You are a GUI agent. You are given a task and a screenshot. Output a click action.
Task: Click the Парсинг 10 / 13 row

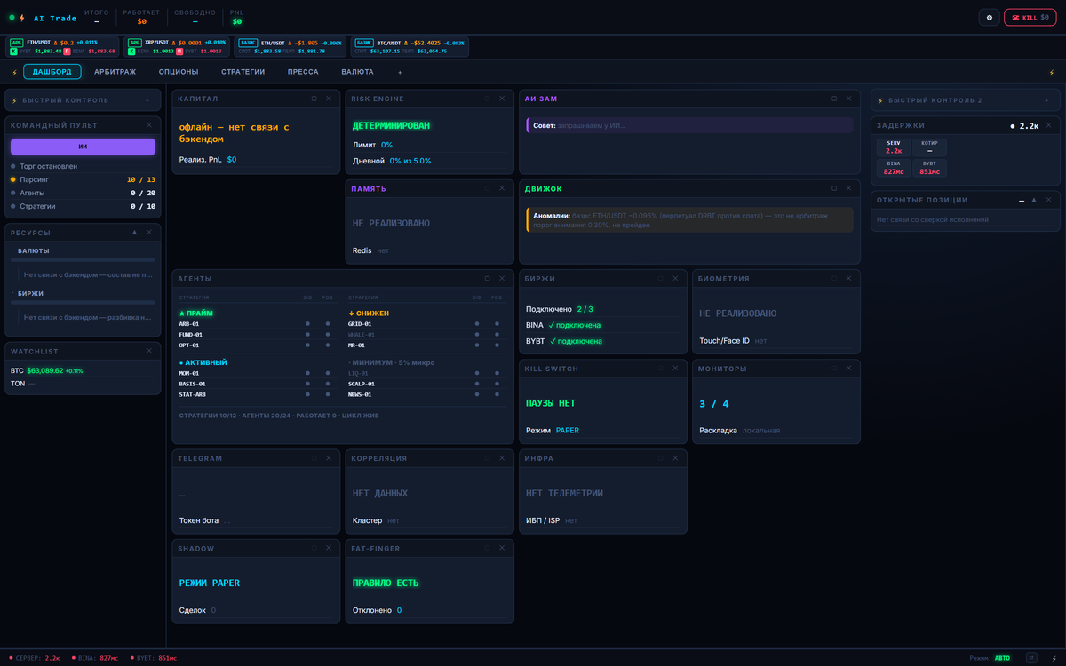(x=83, y=179)
